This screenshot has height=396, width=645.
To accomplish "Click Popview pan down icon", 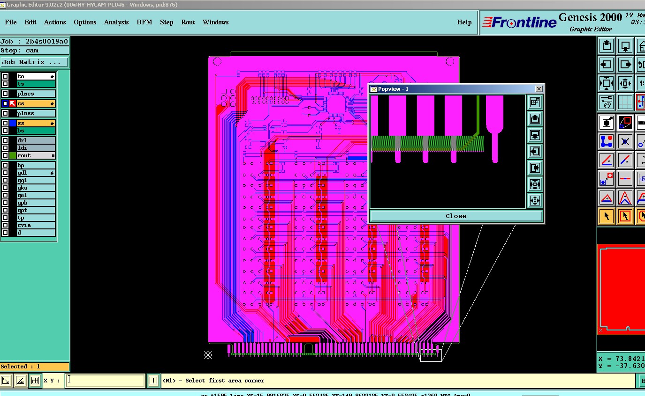I will (x=535, y=135).
